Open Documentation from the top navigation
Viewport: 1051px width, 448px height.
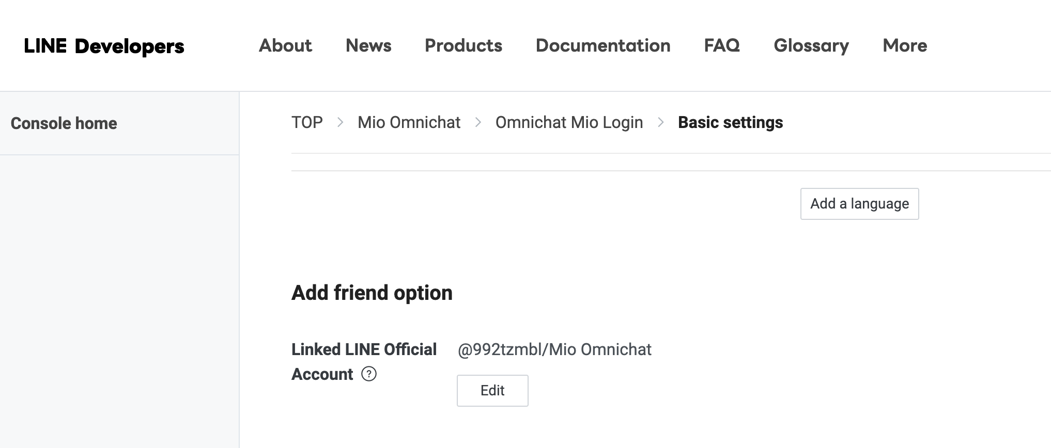pos(603,45)
